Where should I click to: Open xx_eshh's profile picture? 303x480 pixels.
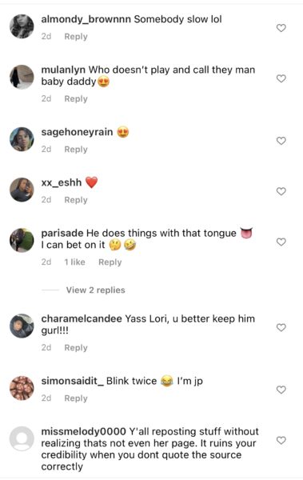click(x=22, y=190)
